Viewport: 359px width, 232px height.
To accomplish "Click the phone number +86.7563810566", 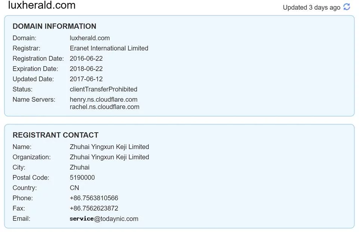I will tap(94, 198).
